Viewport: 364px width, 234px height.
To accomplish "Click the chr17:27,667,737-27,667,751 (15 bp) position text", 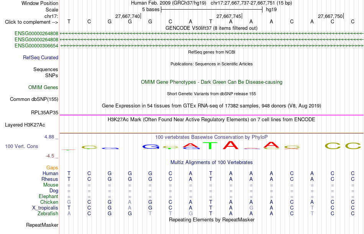I will (x=251, y=3).
